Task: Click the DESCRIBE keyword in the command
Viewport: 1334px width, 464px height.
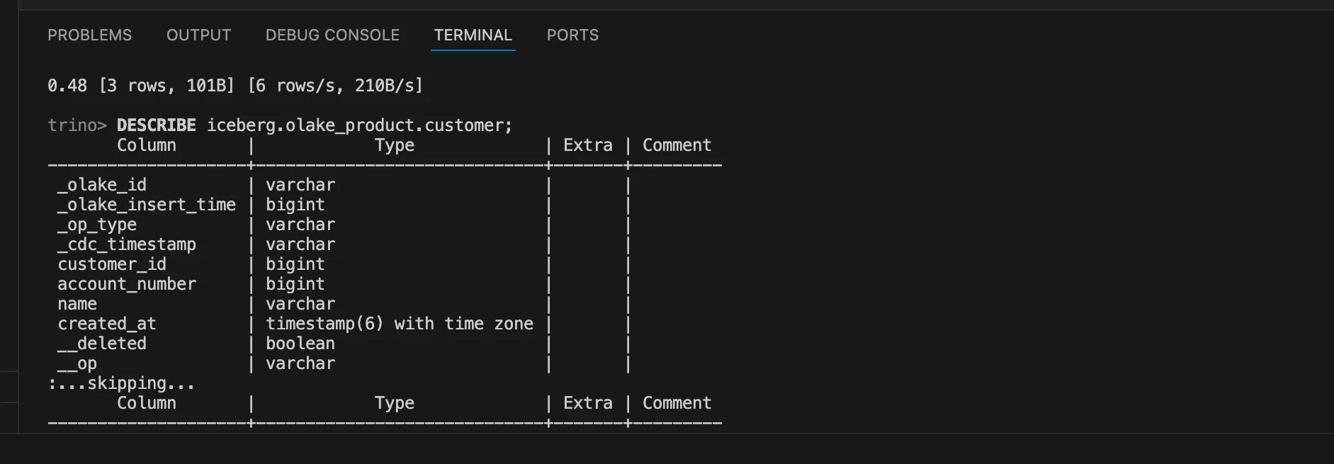Action: pyautogui.click(x=156, y=125)
